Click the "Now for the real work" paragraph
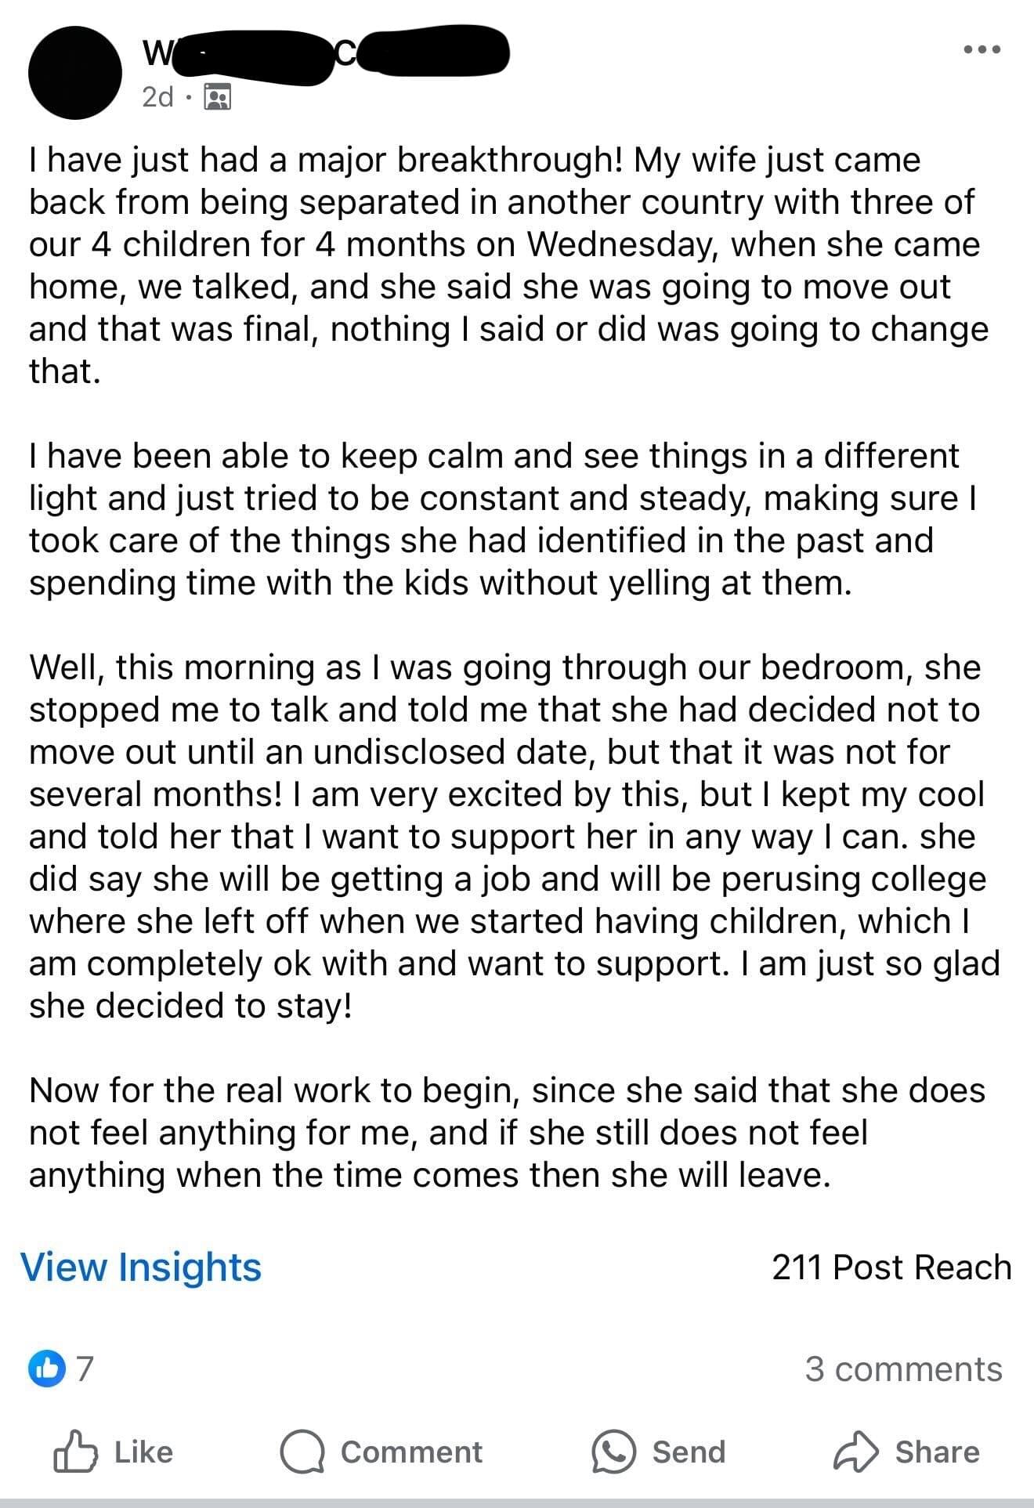 pyautogui.click(x=501, y=1133)
